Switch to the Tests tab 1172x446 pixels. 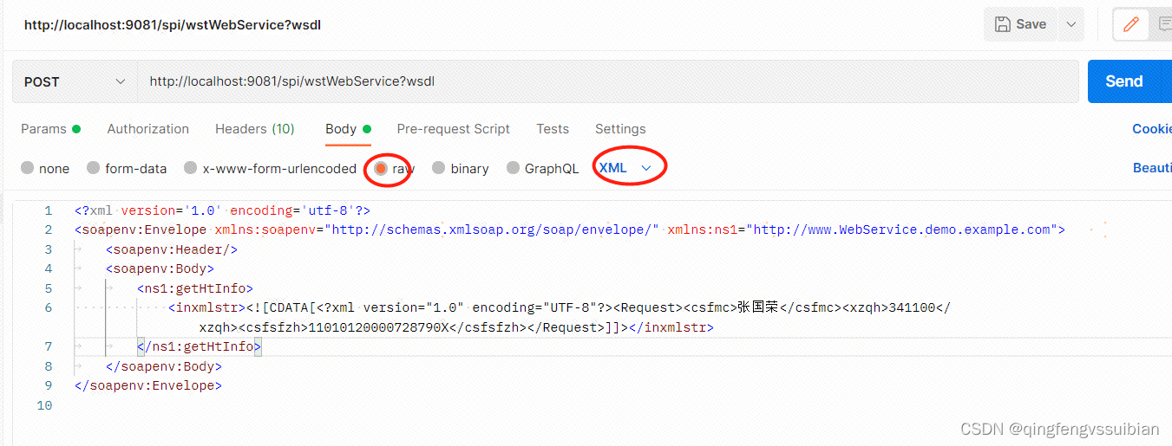coord(552,129)
